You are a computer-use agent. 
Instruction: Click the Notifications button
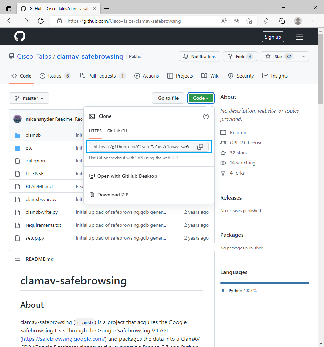click(x=199, y=56)
